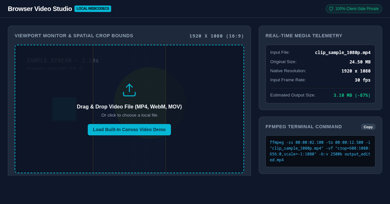The width and height of the screenshot is (390, 204).
Task: Click the Estimated Output Size label
Action: pyautogui.click(x=293, y=95)
